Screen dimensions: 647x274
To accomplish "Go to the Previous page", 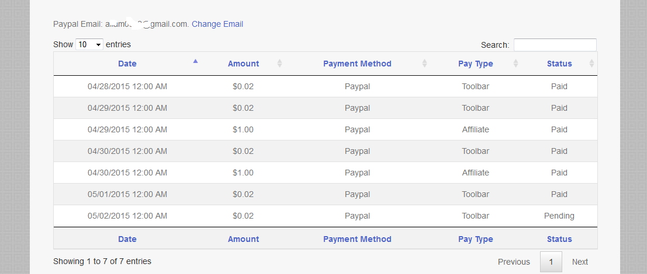I will 514,262.
